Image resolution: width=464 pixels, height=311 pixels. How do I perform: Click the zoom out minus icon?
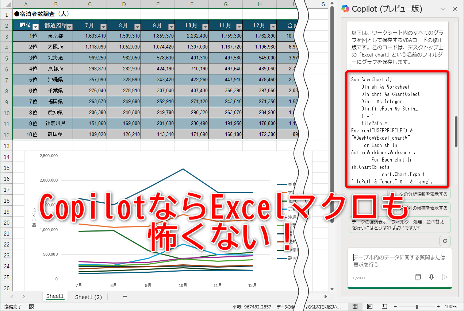[x=396, y=307]
